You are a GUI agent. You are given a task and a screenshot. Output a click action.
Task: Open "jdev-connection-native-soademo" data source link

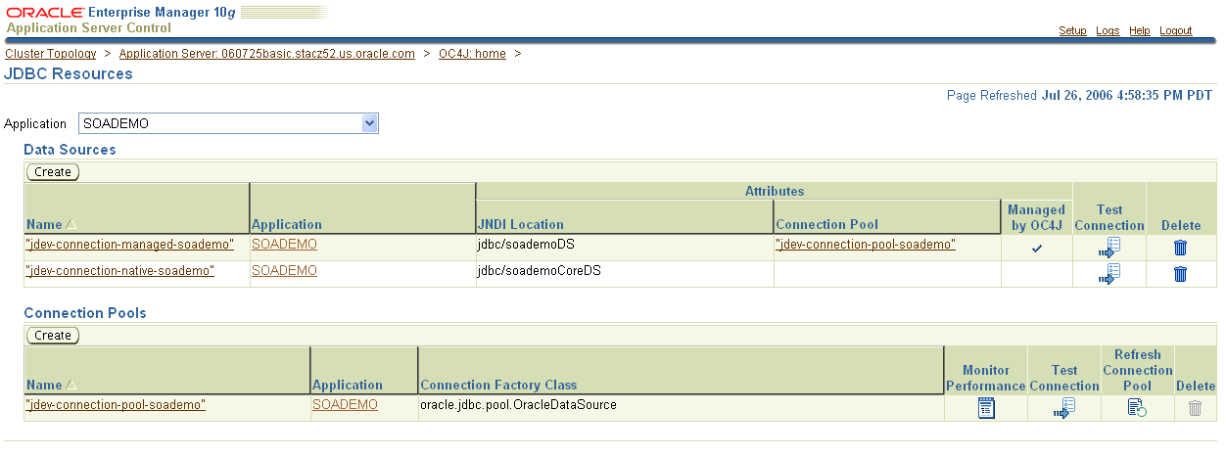tap(119, 270)
